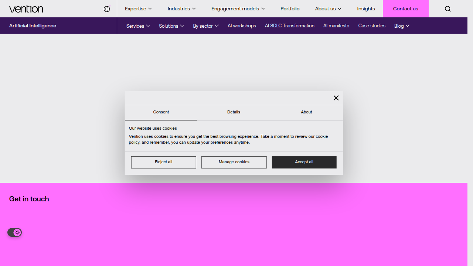
Task: Close the cookie consent dialog
Action: (x=336, y=98)
